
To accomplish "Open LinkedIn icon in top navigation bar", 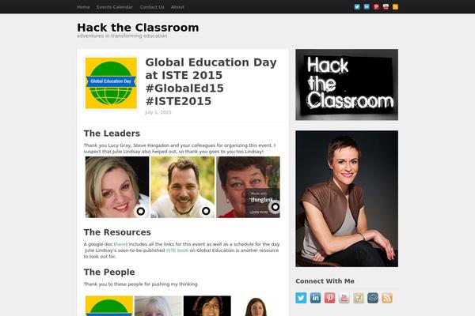I will [367, 6].
